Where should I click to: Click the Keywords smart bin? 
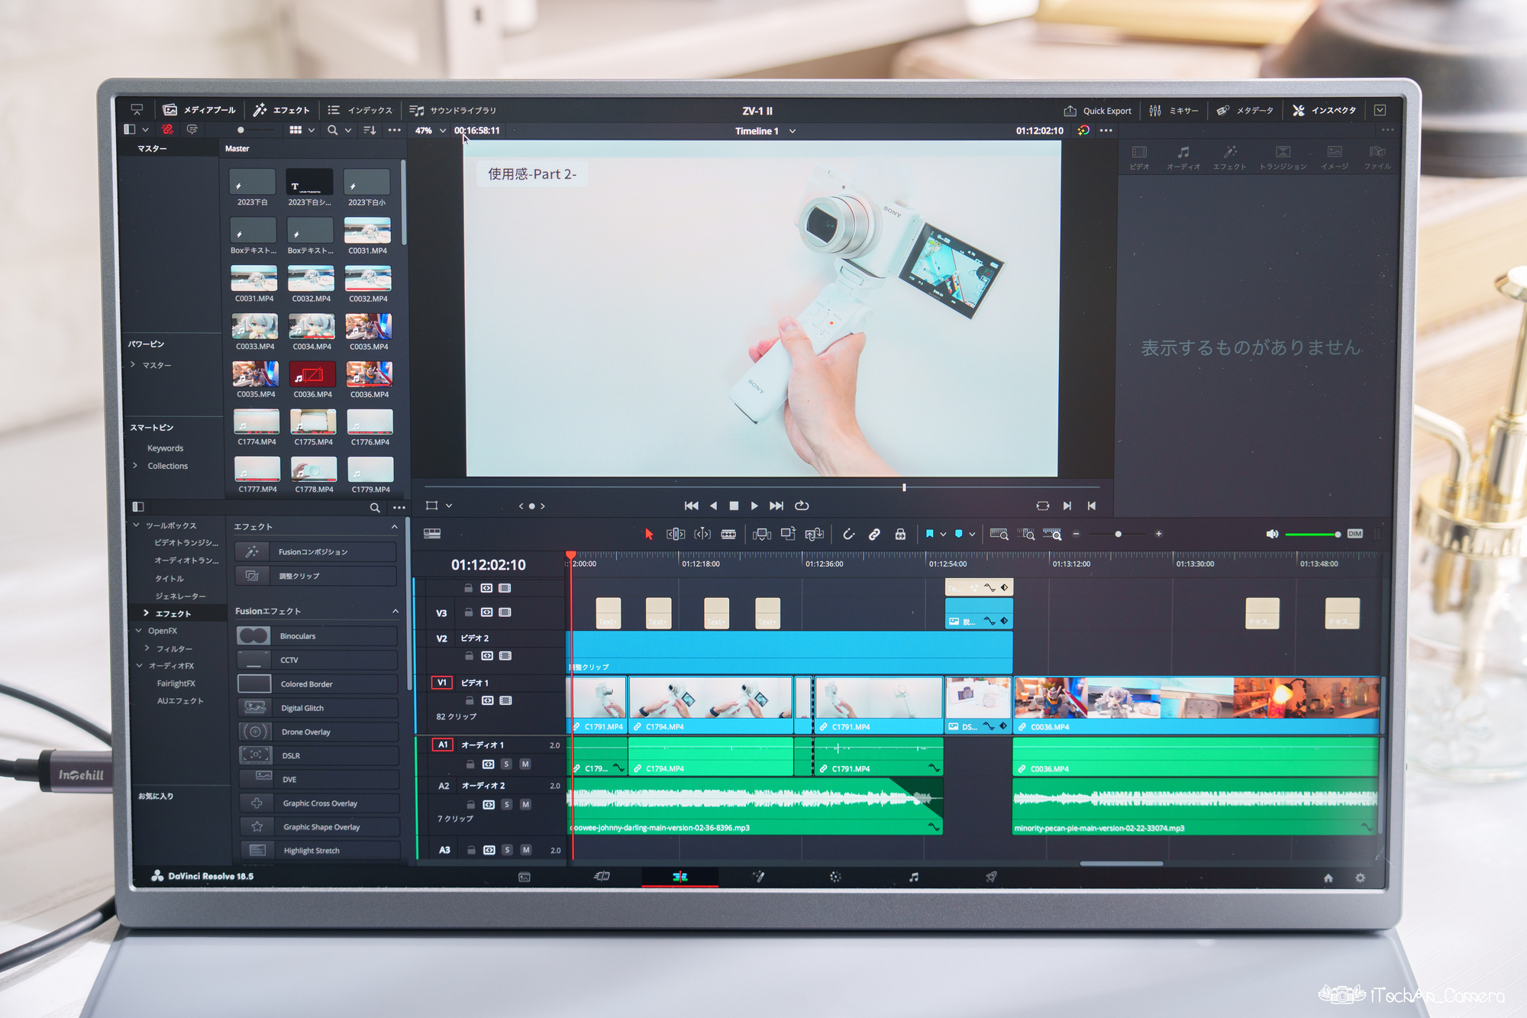[165, 448]
